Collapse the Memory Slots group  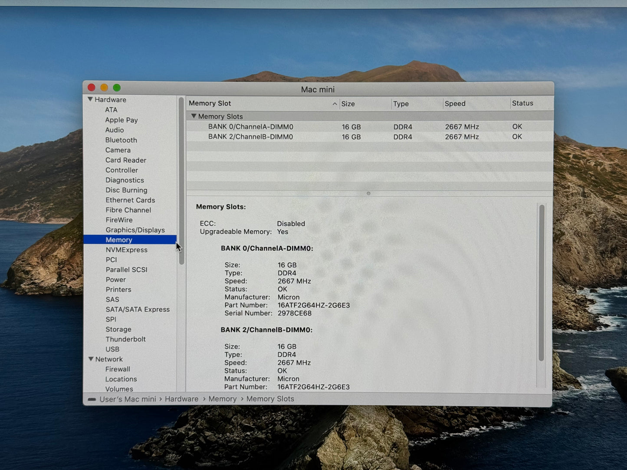[x=194, y=116]
